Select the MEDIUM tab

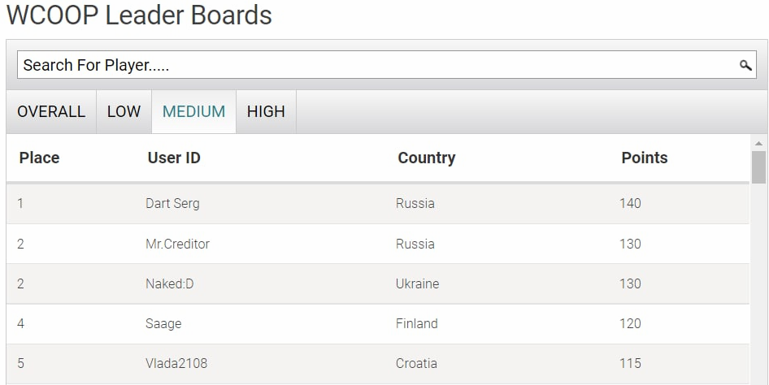click(193, 111)
